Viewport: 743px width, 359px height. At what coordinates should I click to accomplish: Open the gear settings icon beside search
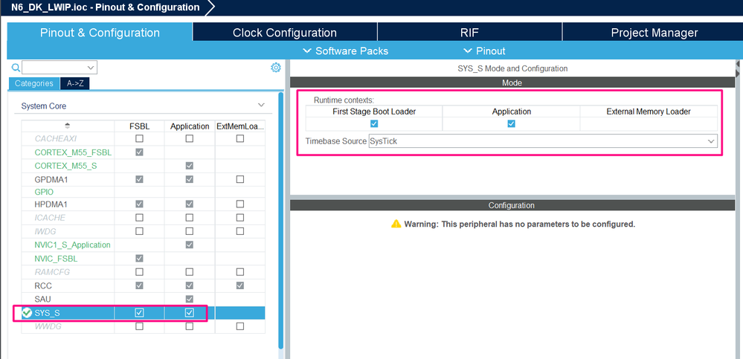275,68
